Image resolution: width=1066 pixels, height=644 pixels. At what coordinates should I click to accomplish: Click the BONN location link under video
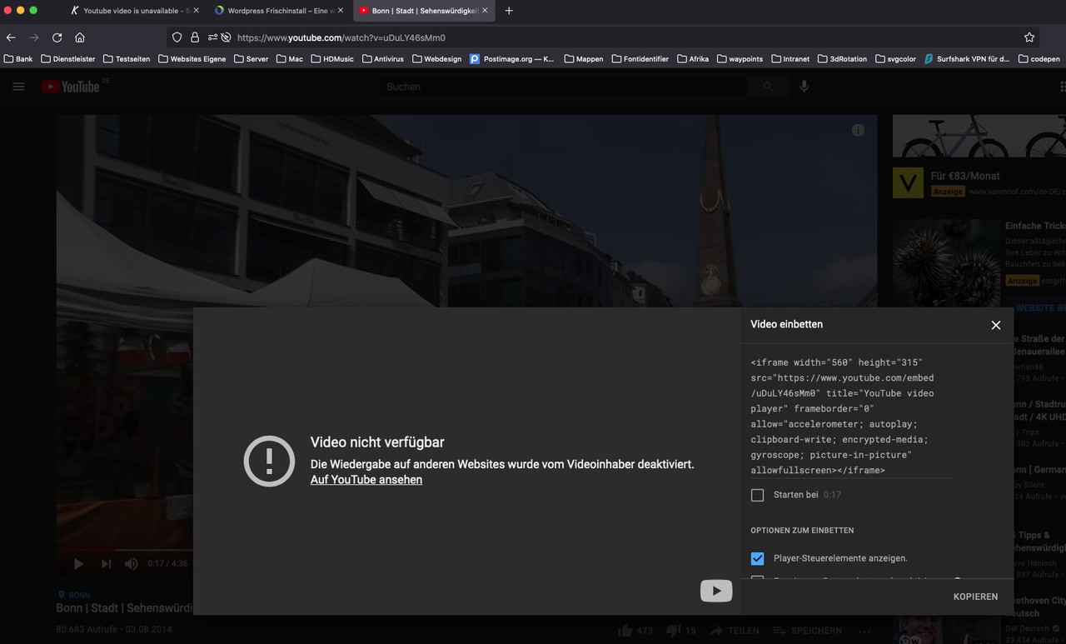click(x=74, y=595)
